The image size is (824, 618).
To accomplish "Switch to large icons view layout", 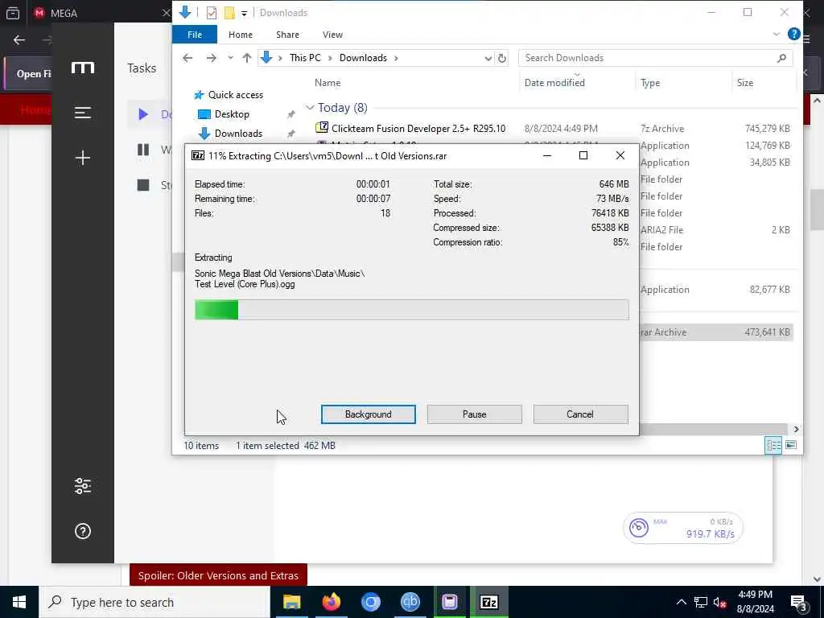I will click(x=791, y=446).
